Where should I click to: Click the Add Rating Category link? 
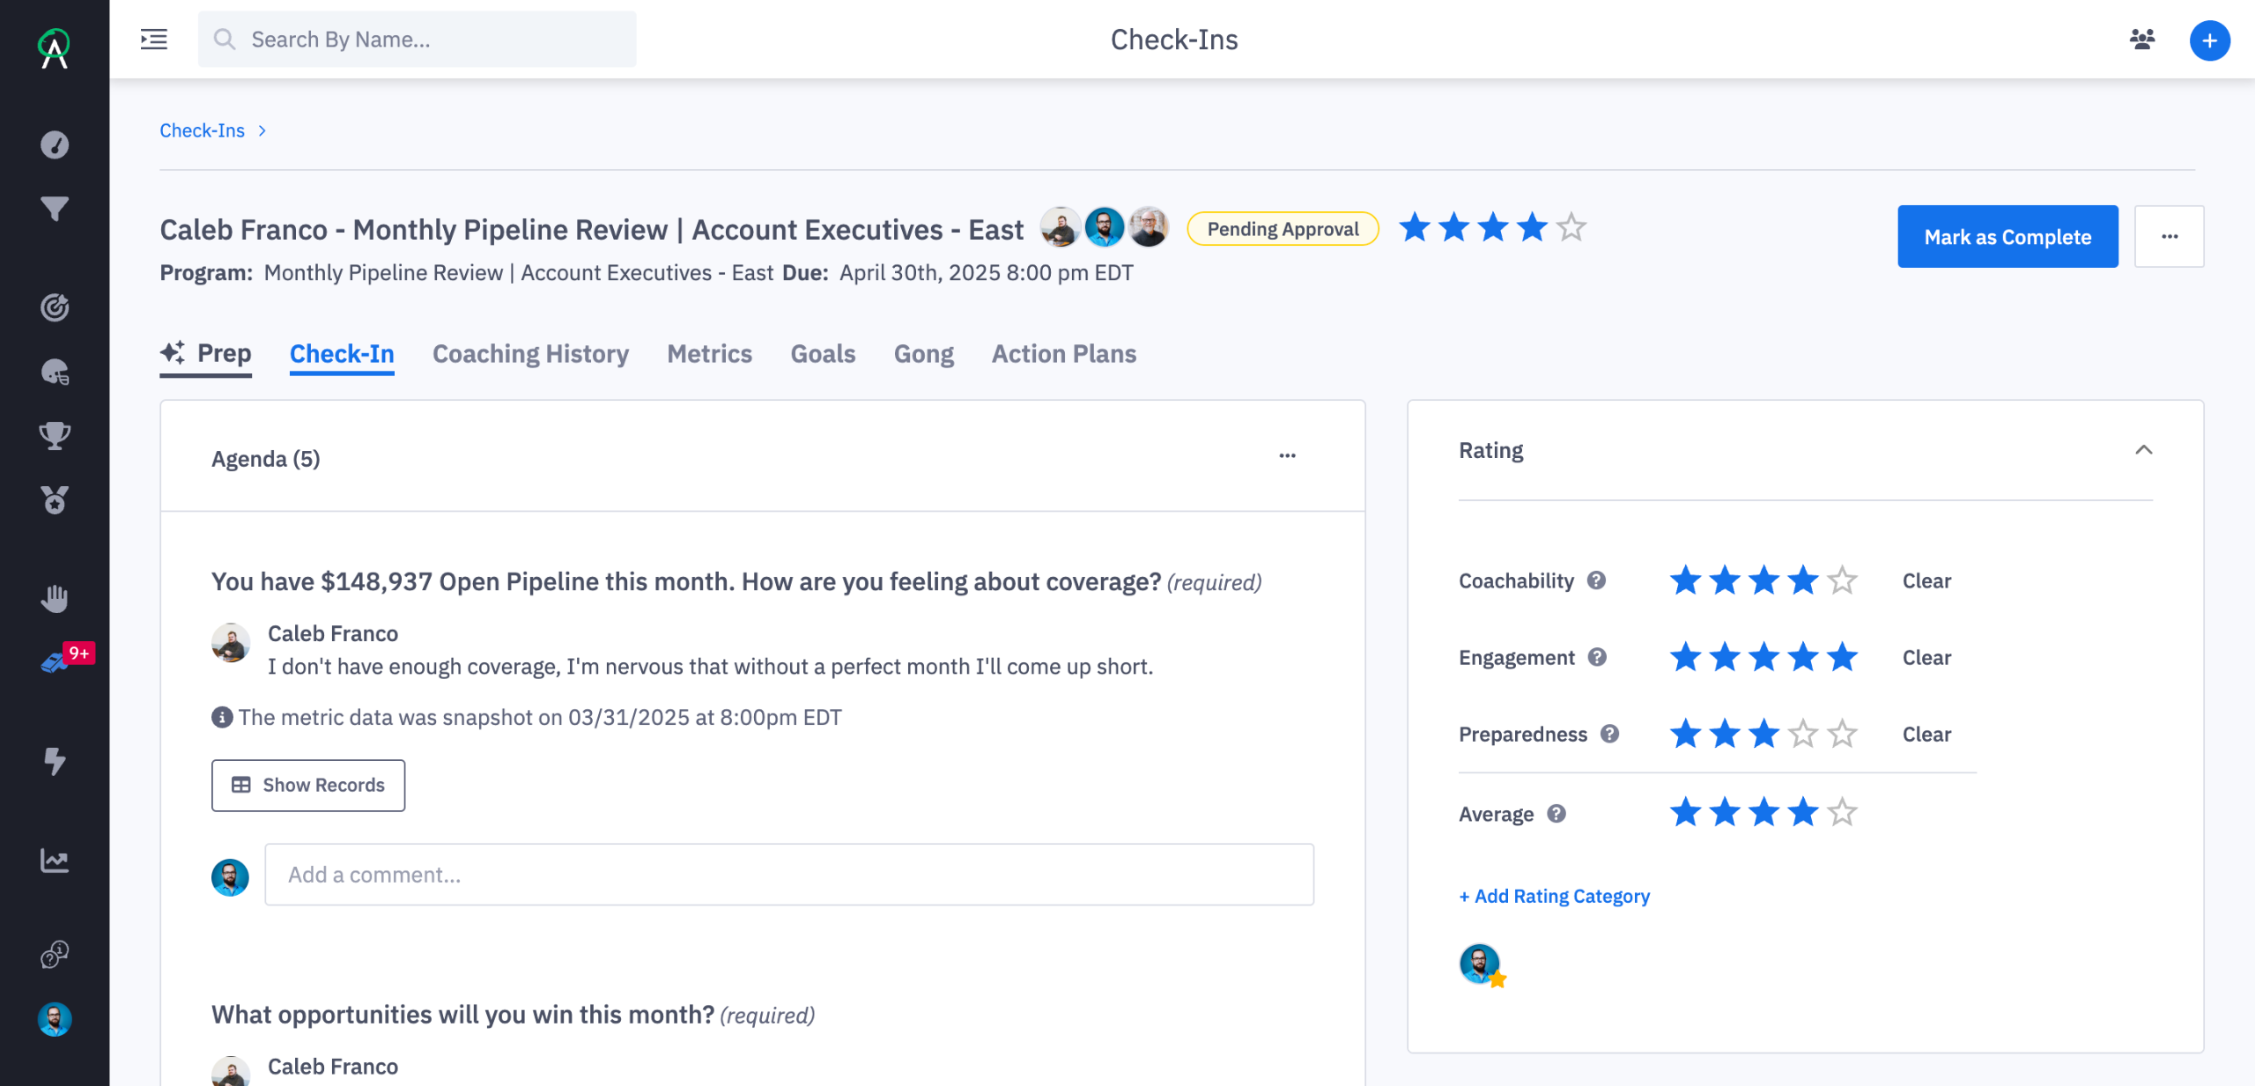[1555, 896]
